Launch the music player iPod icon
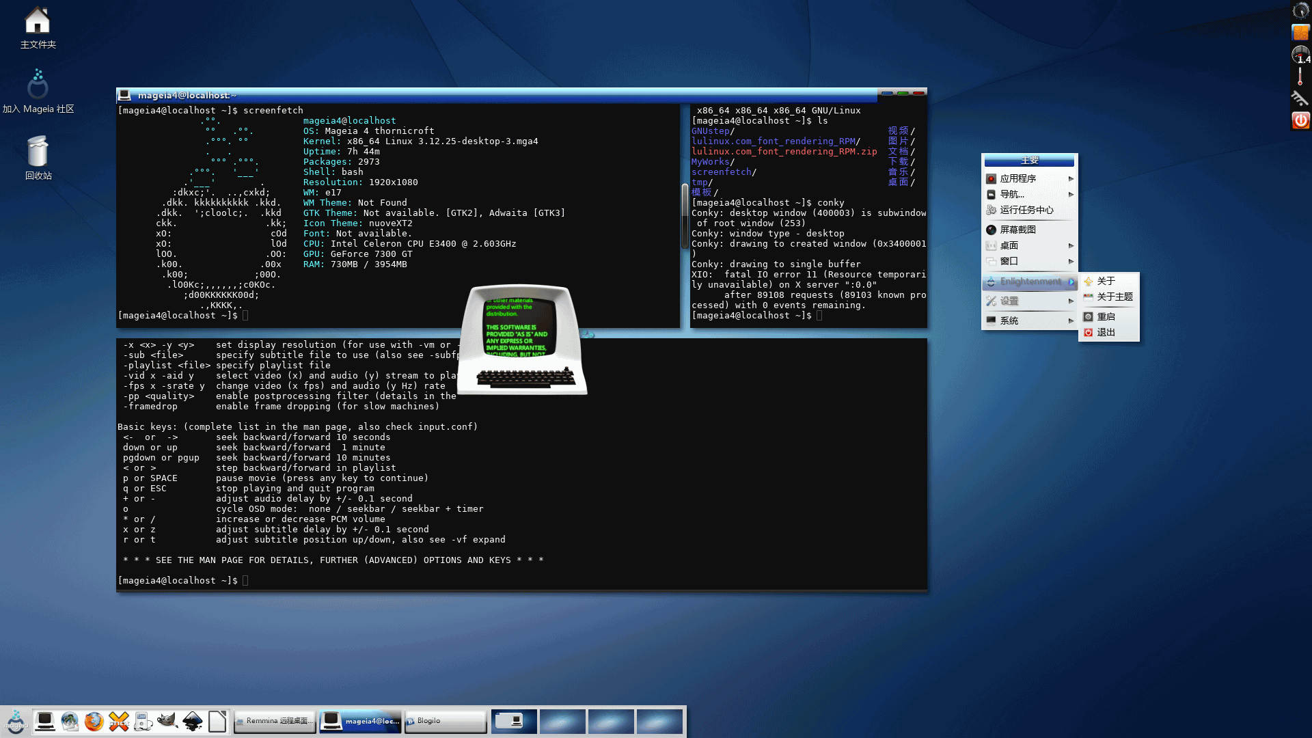The height and width of the screenshot is (738, 1312). 143,722
